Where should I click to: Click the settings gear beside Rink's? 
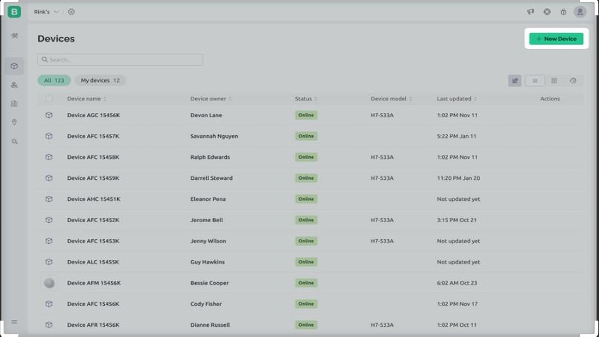71,12
